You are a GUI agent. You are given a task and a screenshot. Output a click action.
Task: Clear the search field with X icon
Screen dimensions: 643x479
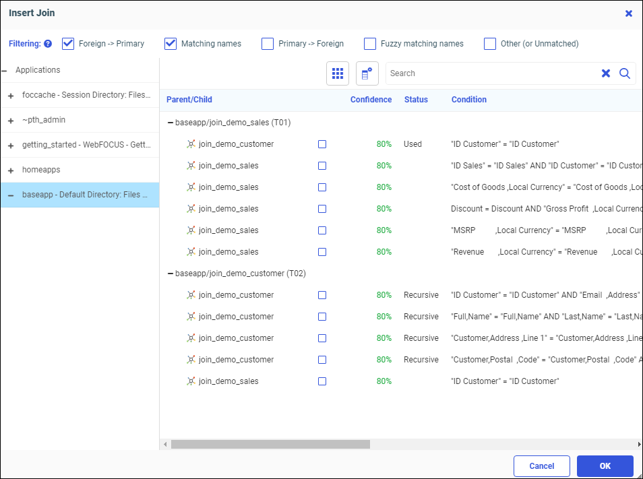(x=606, y=73)
